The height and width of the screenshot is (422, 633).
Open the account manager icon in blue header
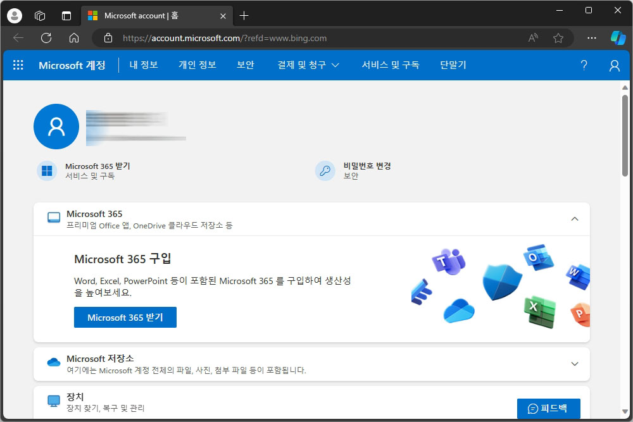click(x=615, y=65)
